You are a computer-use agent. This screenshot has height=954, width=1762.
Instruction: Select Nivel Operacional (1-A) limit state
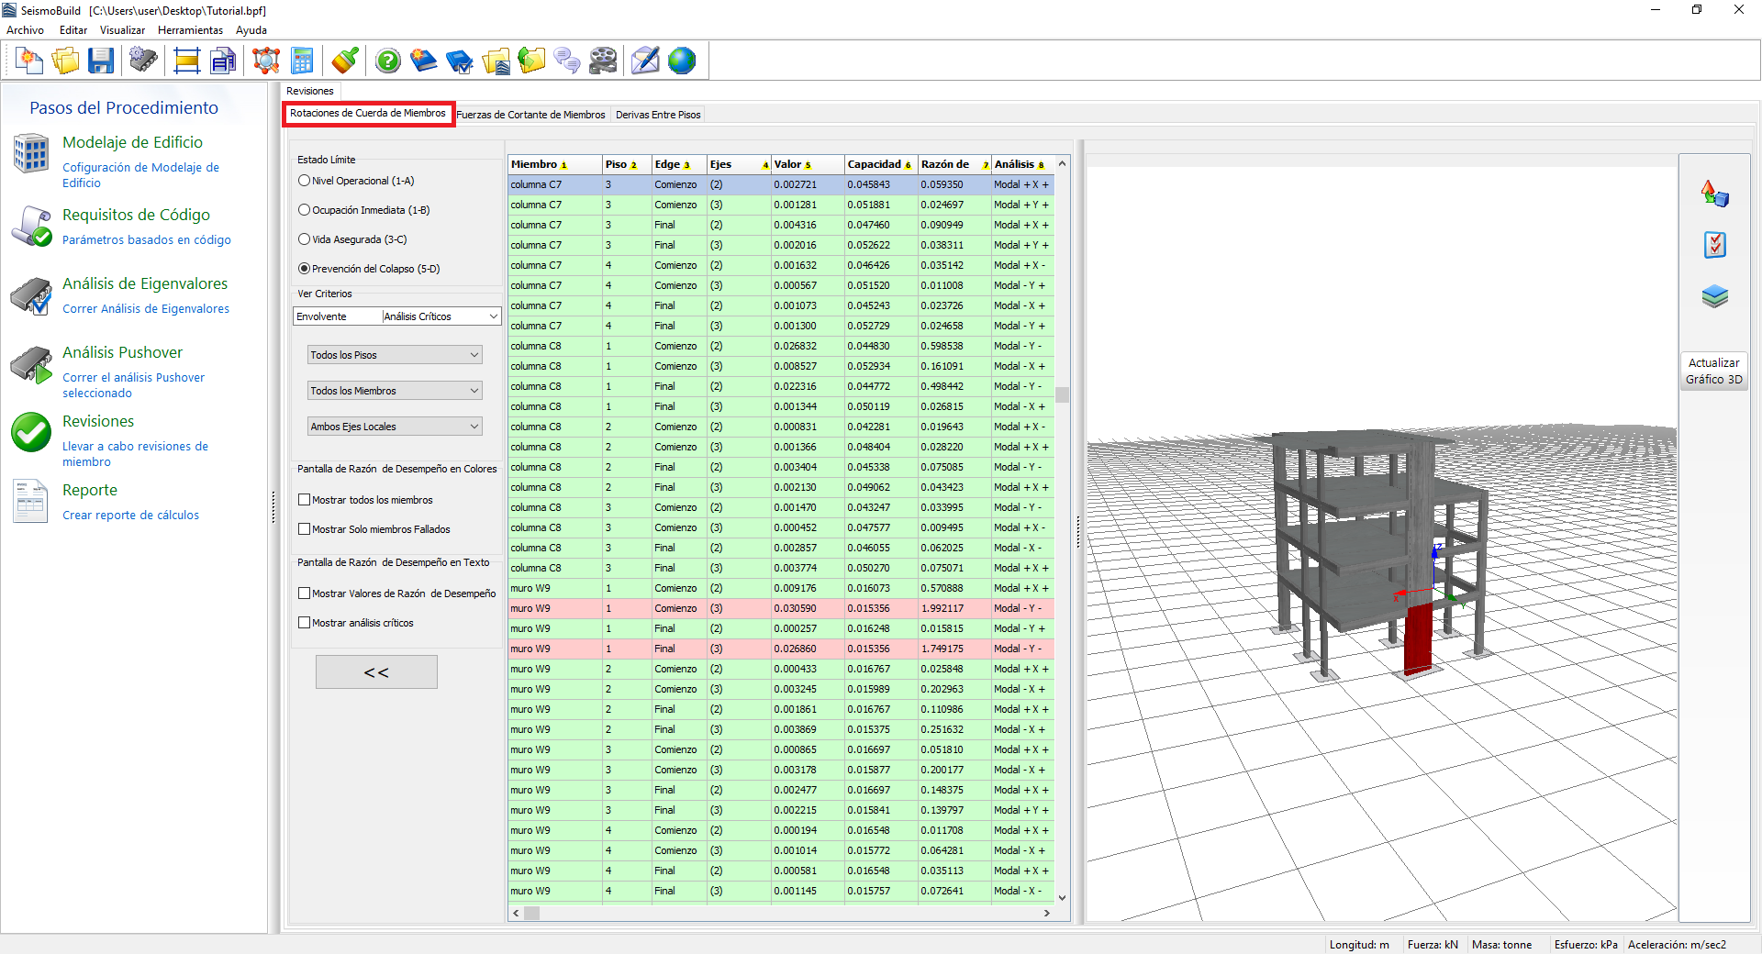click(305, 181)
